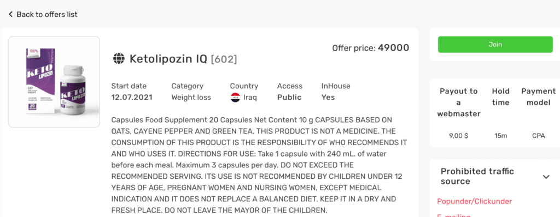Open the Keto Lipozin product thumbnail
Viewport: 560px width, 217px height.
point(54,82)
